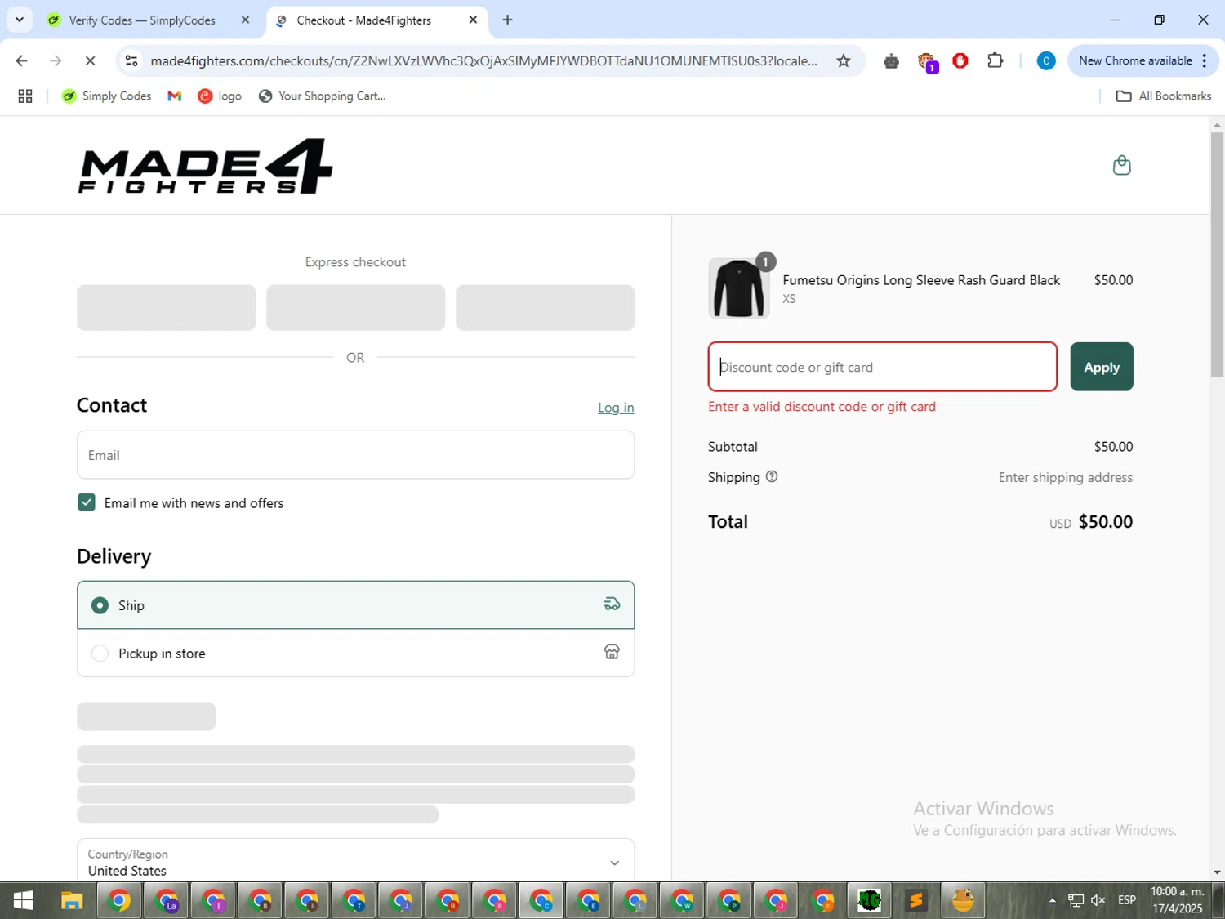This screenshot has height=919, width=1225.
Task: Open the robot extension in Chrome toolbar
Action: [x=891, y=60]
